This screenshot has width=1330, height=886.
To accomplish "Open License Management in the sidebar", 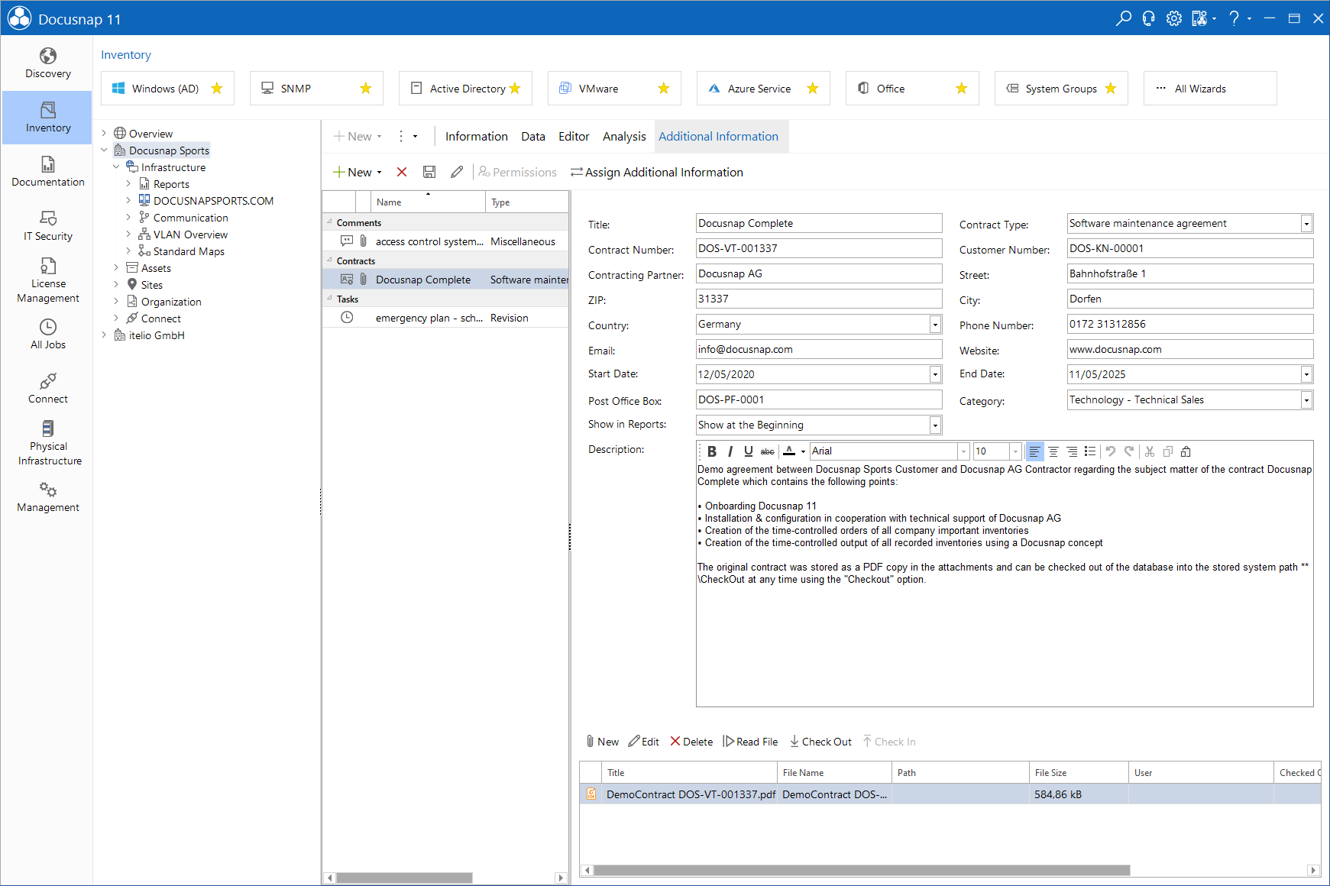I will (47, 280).
